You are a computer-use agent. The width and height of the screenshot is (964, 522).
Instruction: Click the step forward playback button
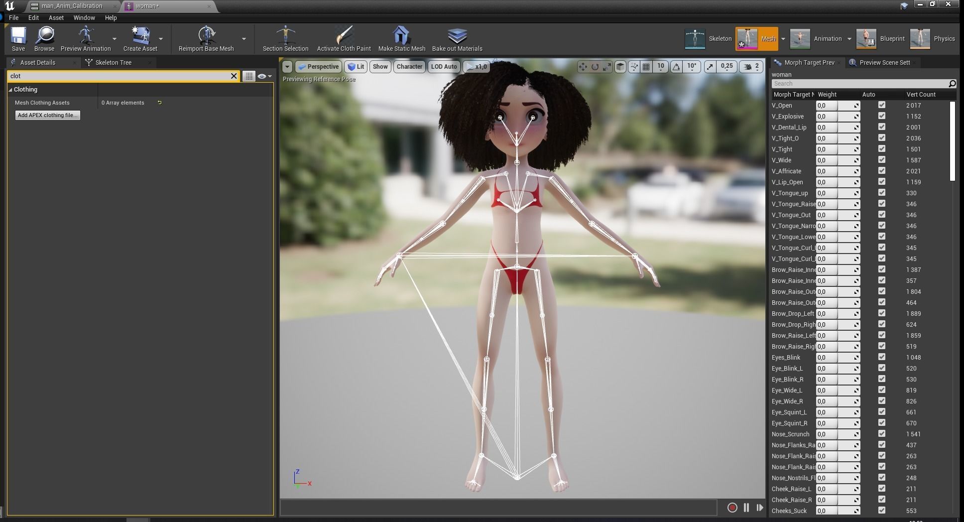coord(759,508)
